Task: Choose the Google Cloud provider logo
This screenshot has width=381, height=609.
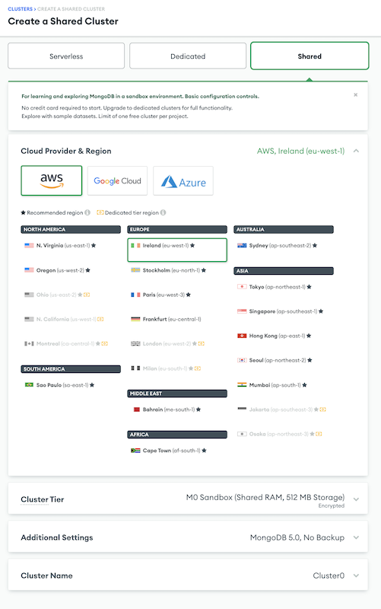Action: [117, 180]
